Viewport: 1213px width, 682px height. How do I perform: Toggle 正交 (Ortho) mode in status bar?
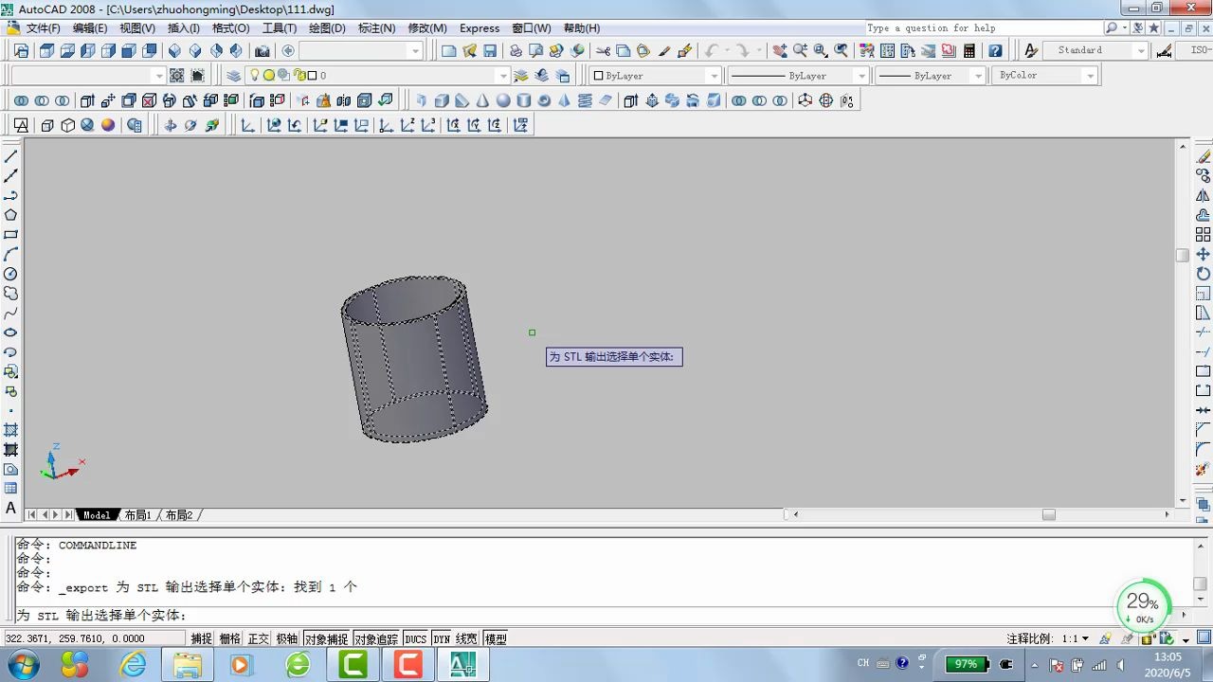click(258, 639)
